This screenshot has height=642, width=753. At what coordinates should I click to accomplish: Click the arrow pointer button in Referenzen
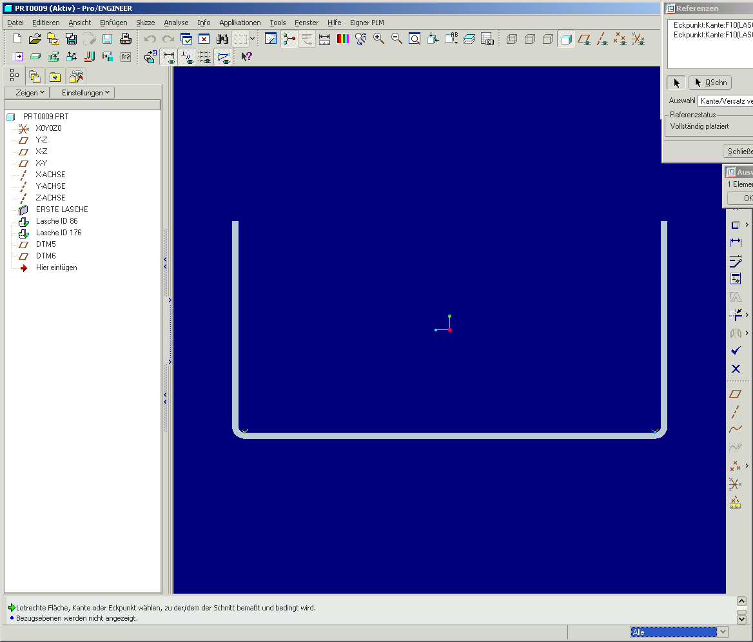(x=676, y=83)
